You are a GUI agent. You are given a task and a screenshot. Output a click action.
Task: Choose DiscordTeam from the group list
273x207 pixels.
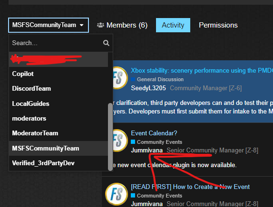(x=58, y=89)
